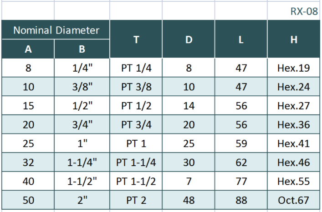Select the PT 1/2 cell

tap(136, 106)
